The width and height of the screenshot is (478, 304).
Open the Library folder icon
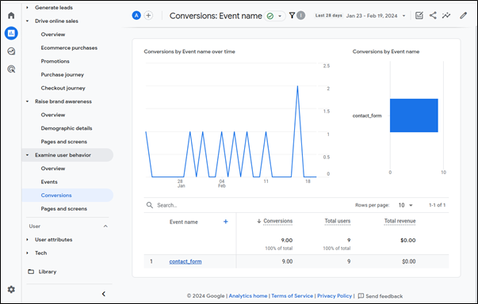[x=31, y=272]
